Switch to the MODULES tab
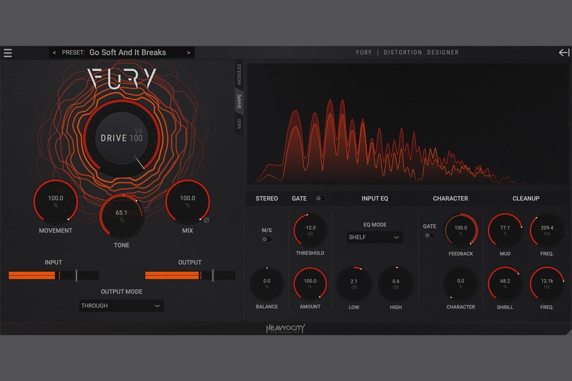The image size is (572, 381). [x=239, y=74]
